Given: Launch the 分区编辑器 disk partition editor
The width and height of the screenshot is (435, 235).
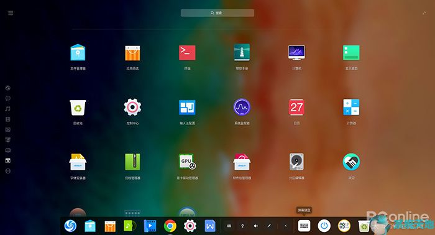Looking at the screenshot, I should [296, 162].
